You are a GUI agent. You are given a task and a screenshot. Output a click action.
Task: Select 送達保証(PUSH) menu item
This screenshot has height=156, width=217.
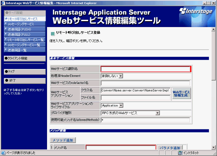point(25,29)
